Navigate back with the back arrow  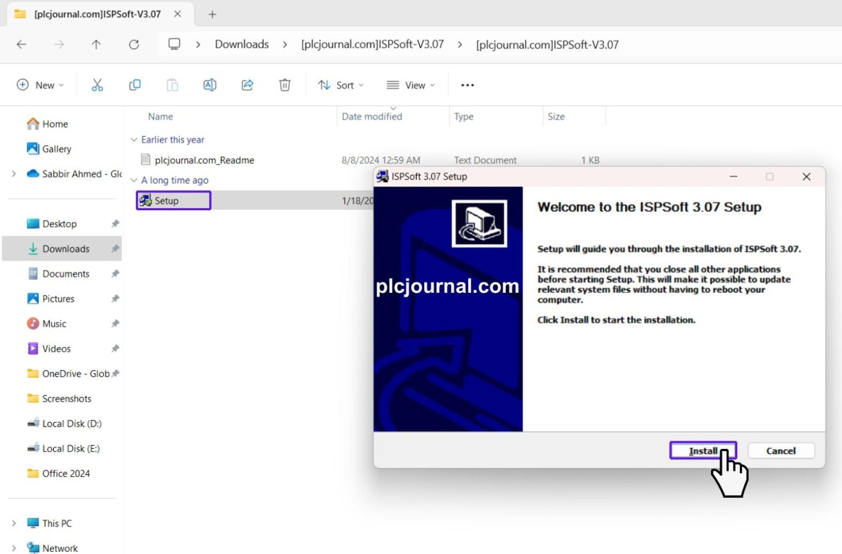coord(21,44)
